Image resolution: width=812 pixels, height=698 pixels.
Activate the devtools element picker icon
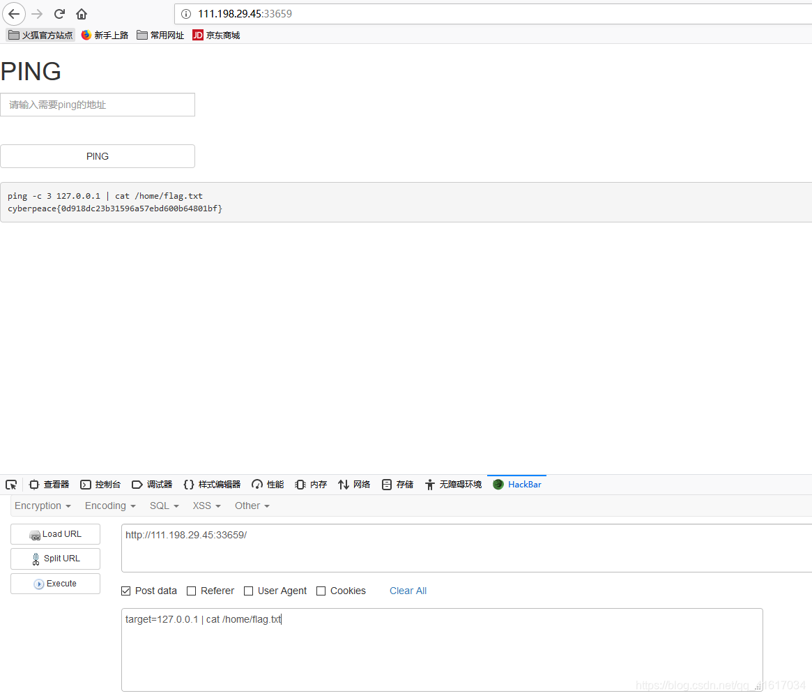11,485
